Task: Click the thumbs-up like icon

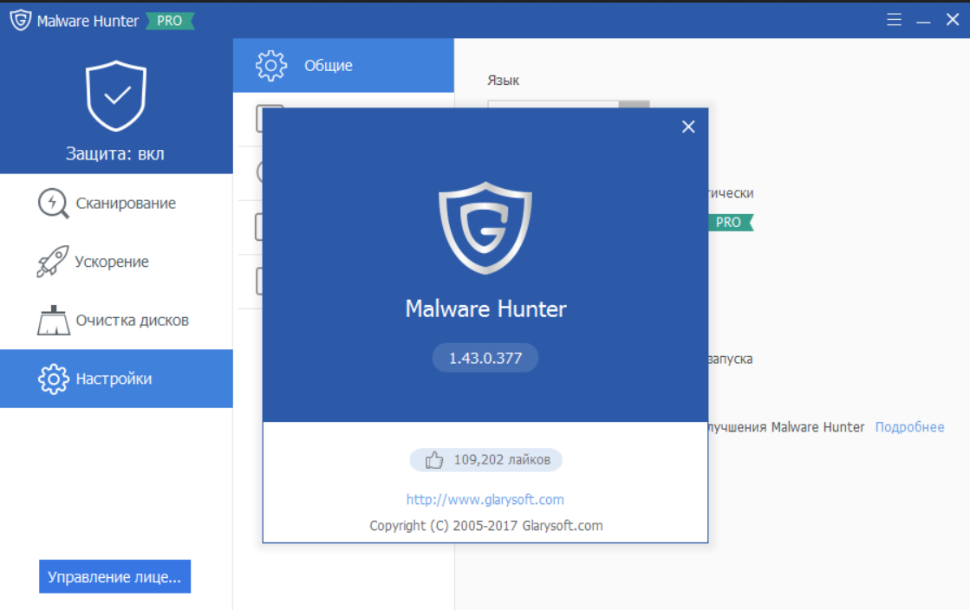Action: (434, 459)
